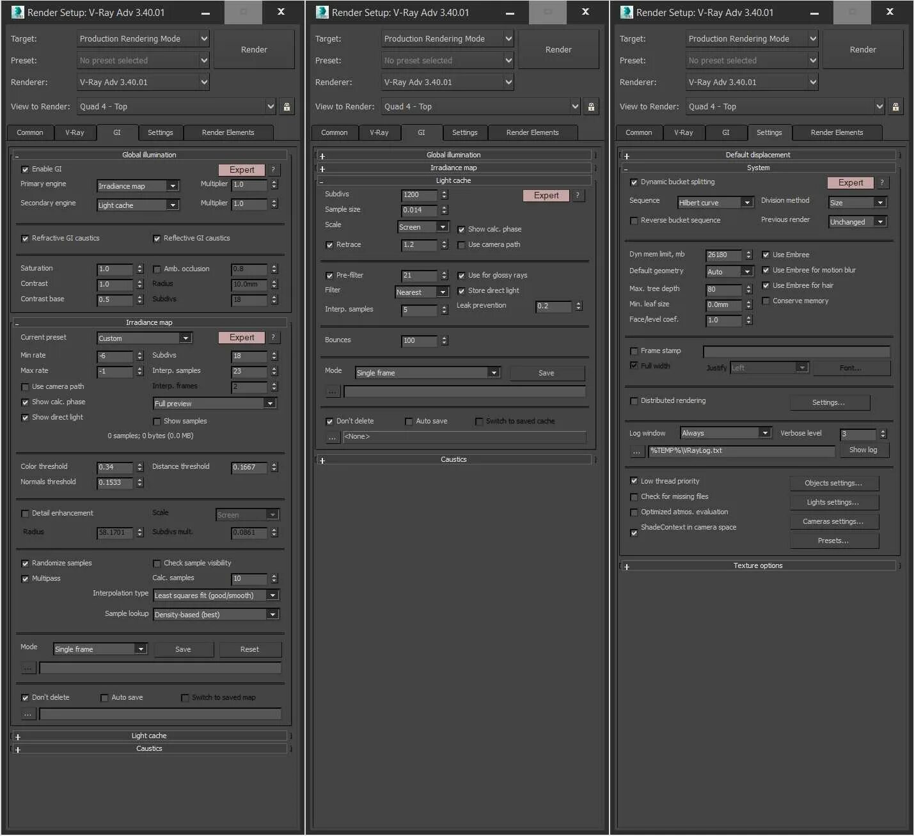Open the Current preset Custom dropdown
914x836 pixels.
pyautogui.click(x=144, y=338)
